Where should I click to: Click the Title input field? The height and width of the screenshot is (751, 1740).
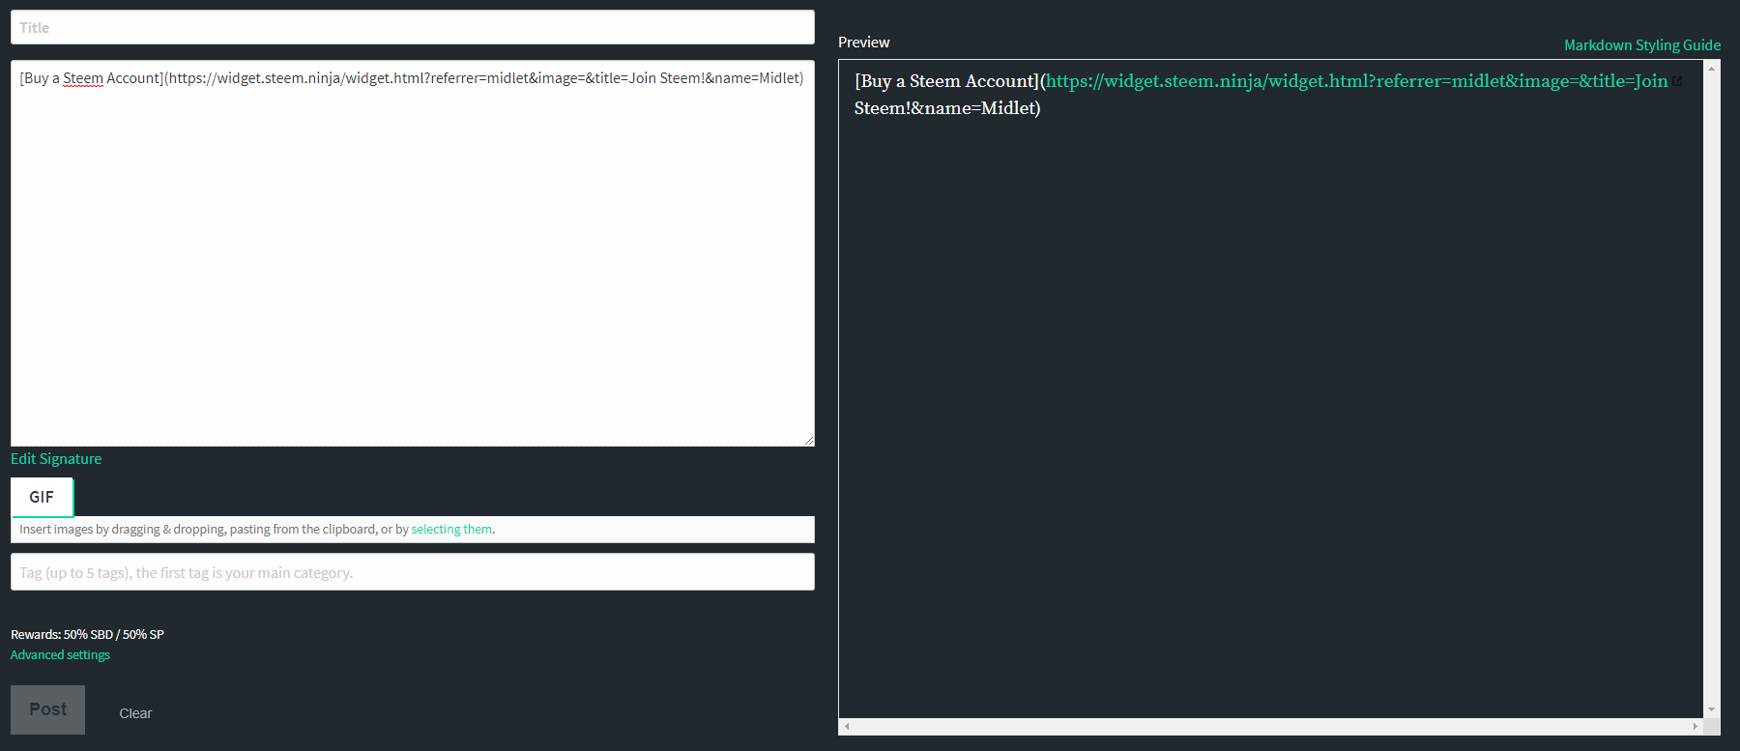(x=413, y=27)
